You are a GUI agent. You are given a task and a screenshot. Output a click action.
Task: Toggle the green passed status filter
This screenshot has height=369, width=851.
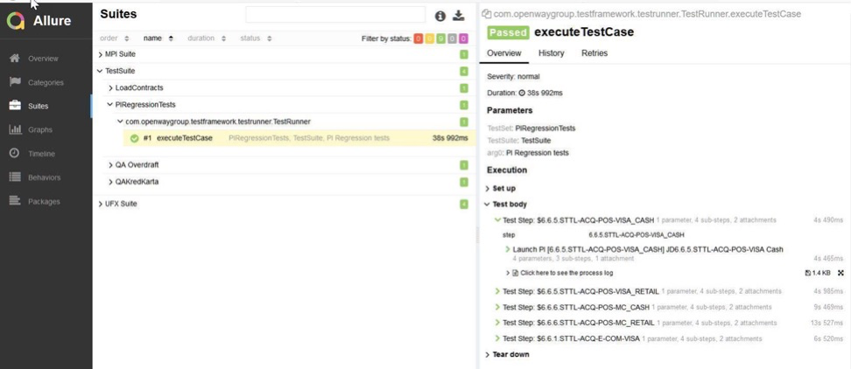440,38
